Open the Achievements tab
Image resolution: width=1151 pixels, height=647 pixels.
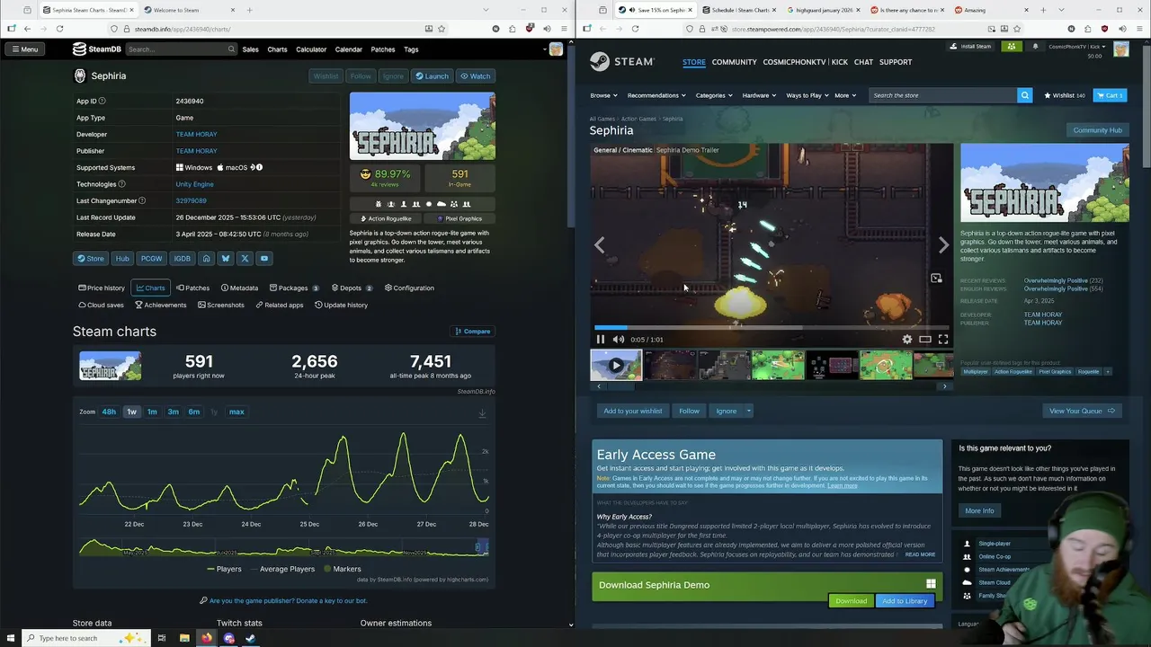click(160, 306)
